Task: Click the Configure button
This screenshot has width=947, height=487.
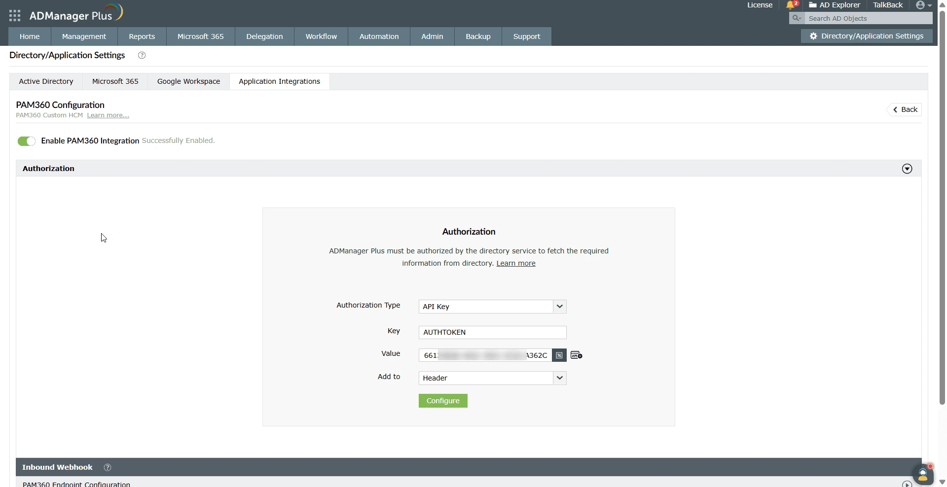Action: click(442, 401)
